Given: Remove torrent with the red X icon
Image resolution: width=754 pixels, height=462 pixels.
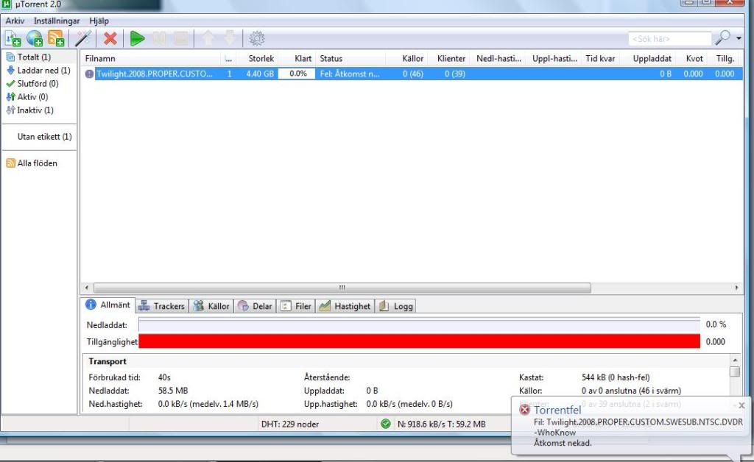Looking at the screenshot, I should coord(110,38).
